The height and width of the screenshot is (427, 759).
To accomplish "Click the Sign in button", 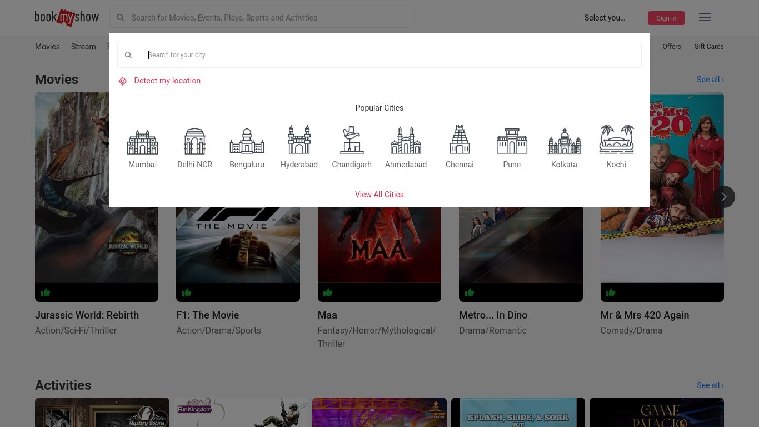I will [666, 18].
